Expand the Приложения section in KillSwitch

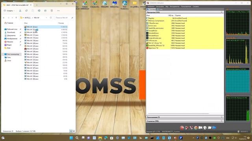click(x=222, y=117)
